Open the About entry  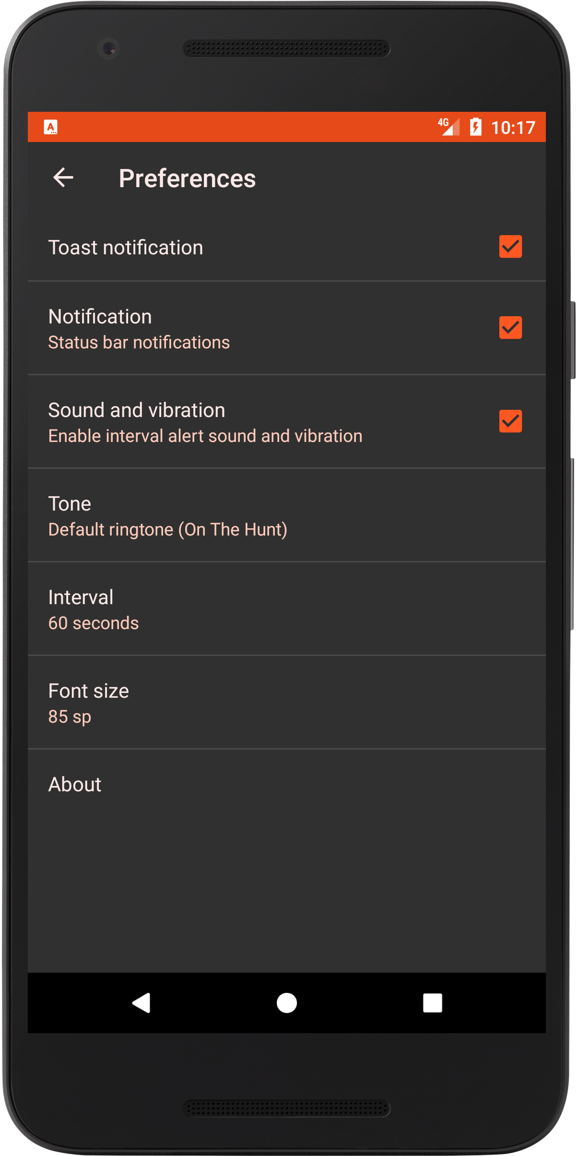point(286,785)
